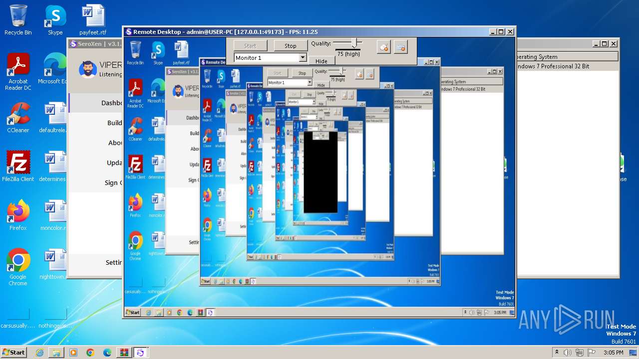The image size is (639, 359).
Task: Click the VIPER avatar in SeroXen window
Action: pyautogui.click(x=88, y=69)
